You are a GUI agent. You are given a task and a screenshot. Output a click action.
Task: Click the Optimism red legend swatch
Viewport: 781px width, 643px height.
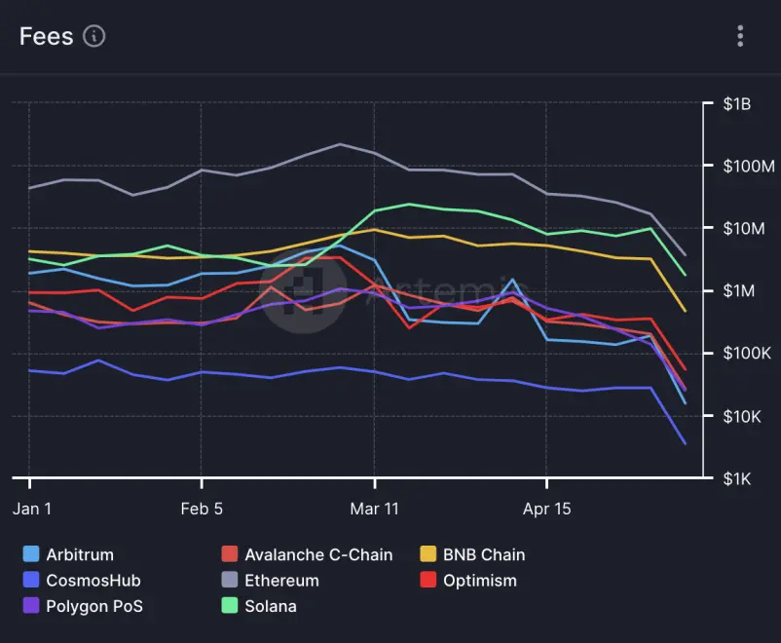point(428,580)
